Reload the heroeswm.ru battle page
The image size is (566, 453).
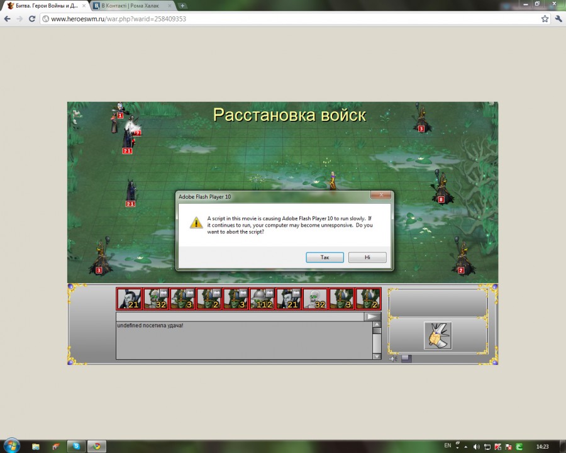pos(32,19)
